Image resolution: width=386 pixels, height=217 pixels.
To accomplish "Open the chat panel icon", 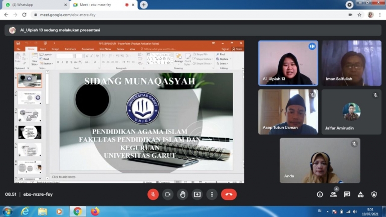I will coord(347,194).
